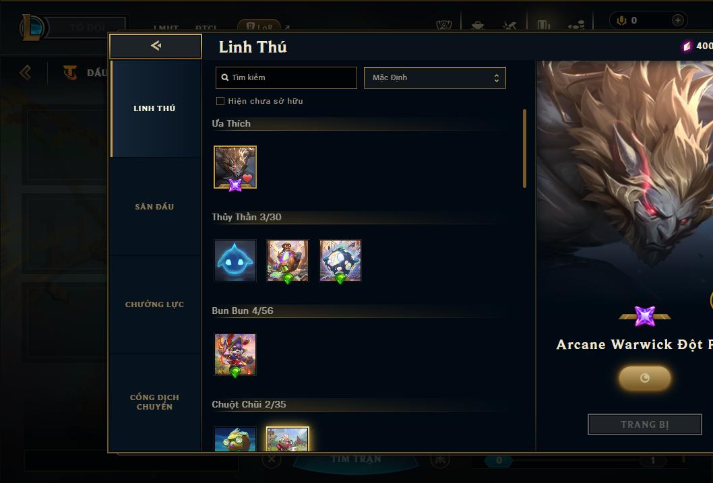Click the Trang Bị equip button
Viewport: 713px width, 483px height.
tap(645, 424)
